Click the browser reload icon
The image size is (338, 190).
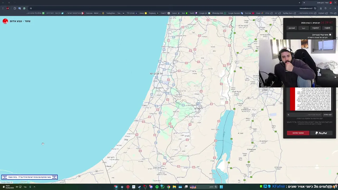coord(325,8)
